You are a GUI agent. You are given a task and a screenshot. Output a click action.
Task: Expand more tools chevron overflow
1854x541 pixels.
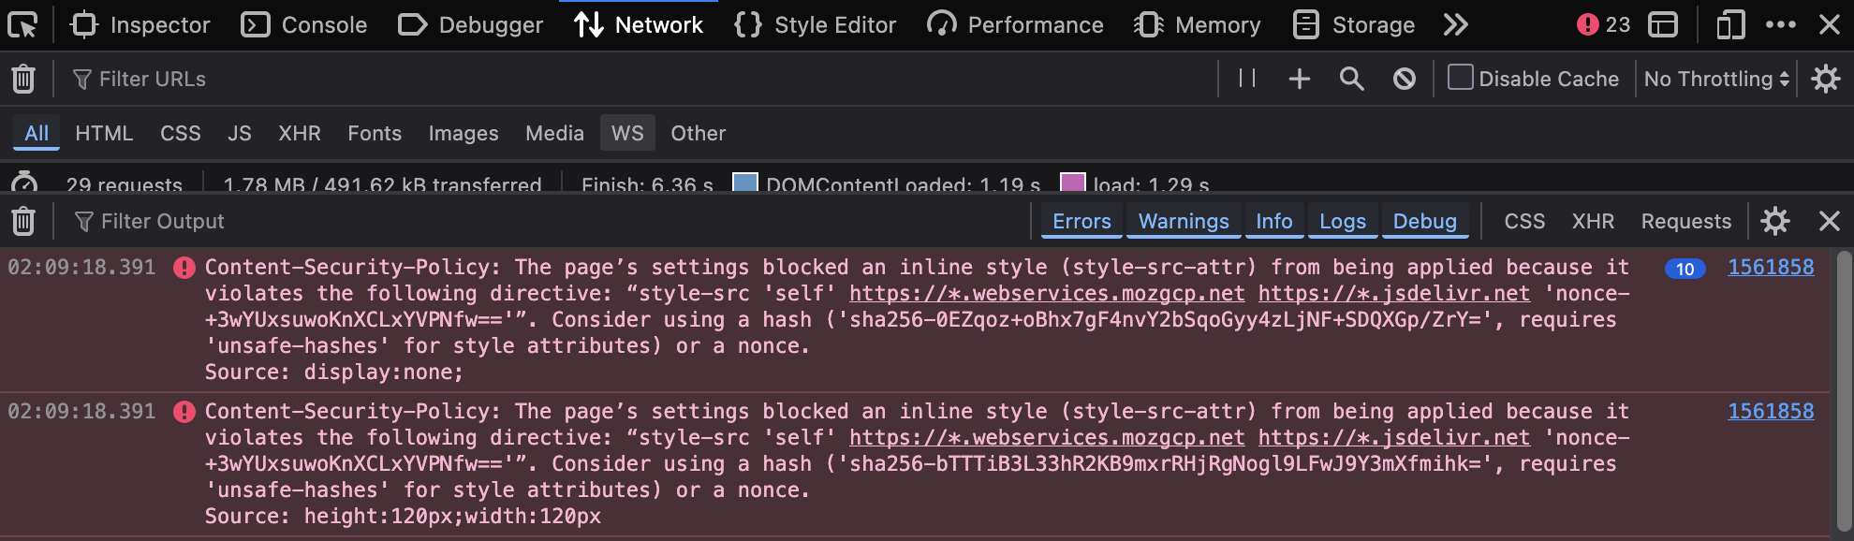point(1455,25)
